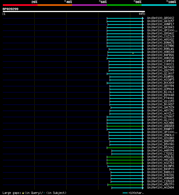Select the UniRef100_B4VPY0 label
This screenshot has width=179, height=195.
point(161,169)
